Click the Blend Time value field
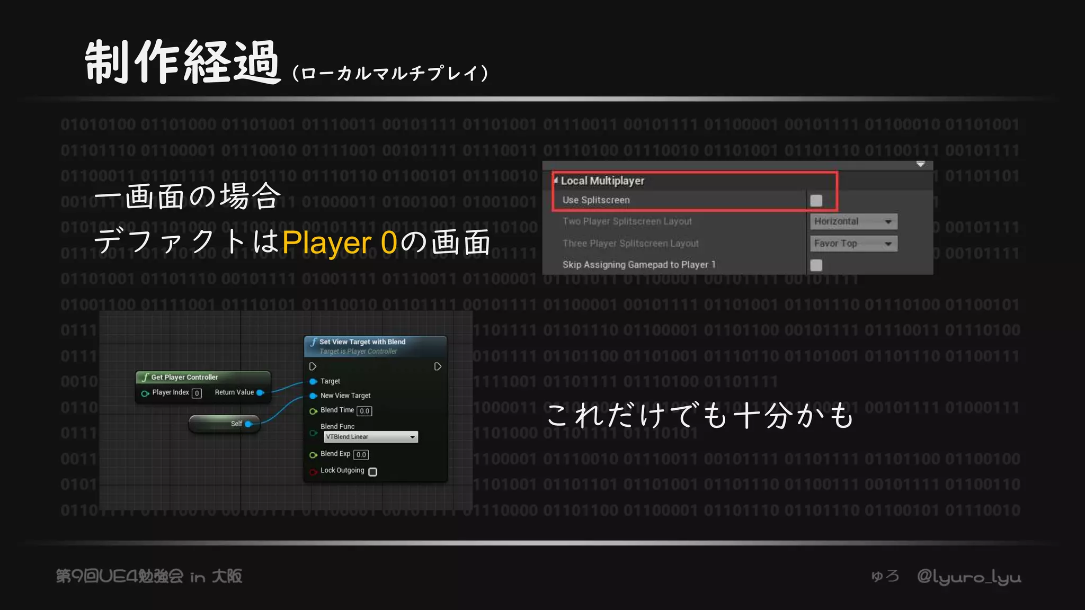The height and width of the screenshot is (610, 1085). click(364, 411)
